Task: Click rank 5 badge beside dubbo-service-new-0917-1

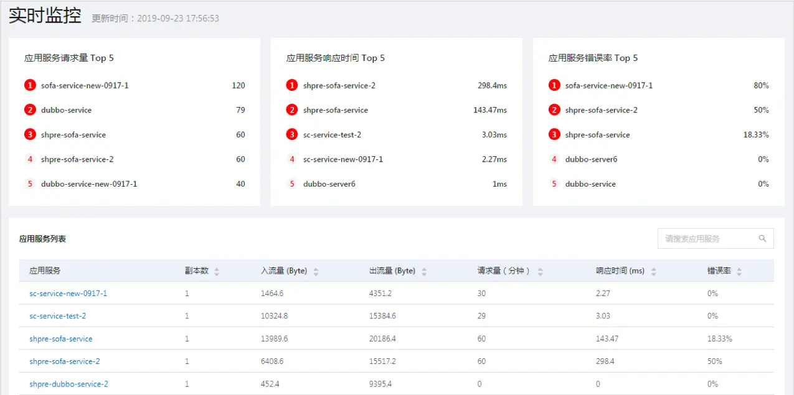Action: 30,184
